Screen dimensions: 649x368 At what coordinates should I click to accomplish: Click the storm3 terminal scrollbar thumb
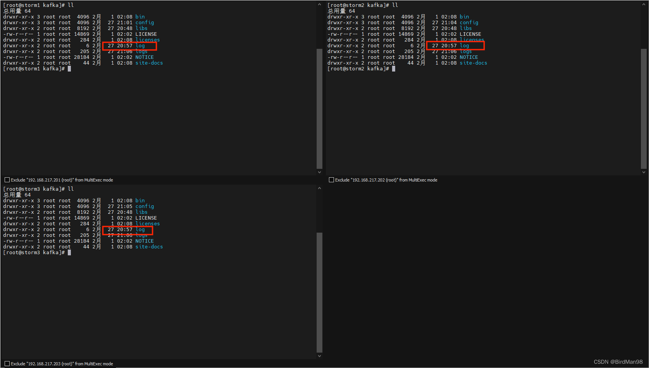(x=319, y=292)
